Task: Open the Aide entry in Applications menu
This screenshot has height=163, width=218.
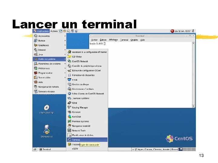Action: click(49, 82)
